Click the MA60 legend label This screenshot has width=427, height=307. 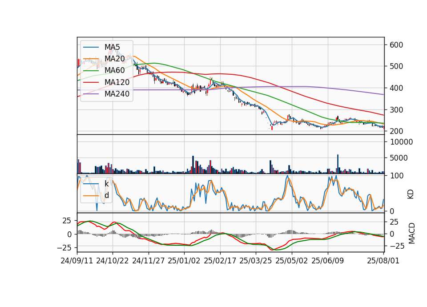click(114, 70)
